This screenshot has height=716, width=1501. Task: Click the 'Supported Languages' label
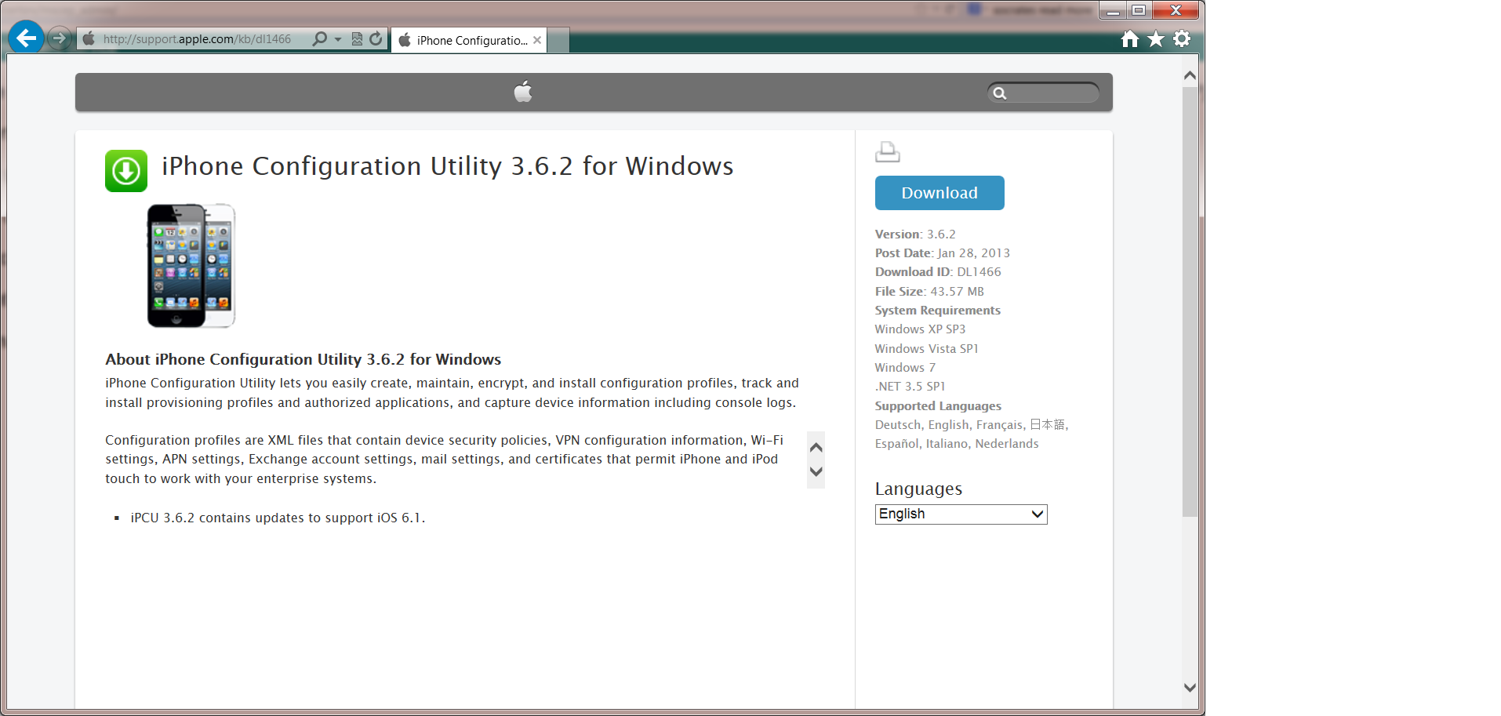click(x=939, y=406)
